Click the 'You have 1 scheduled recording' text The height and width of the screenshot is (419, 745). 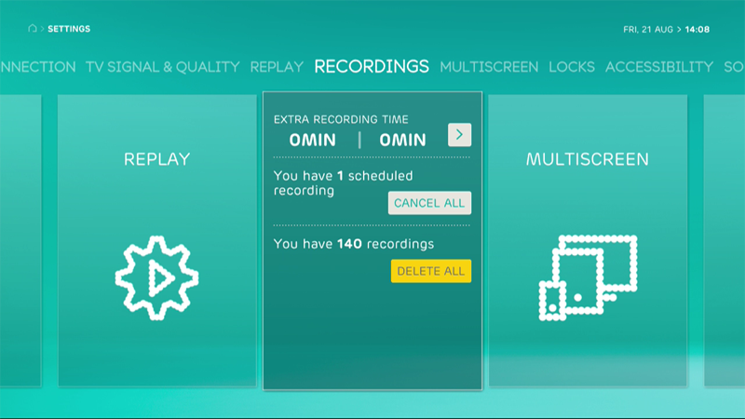point(343,182)
